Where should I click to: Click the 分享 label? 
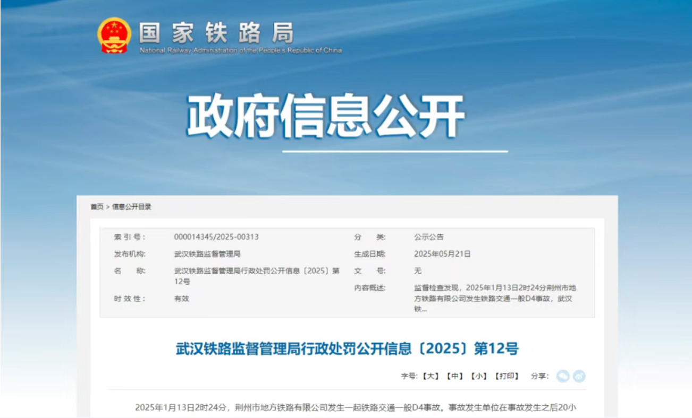[539, 376]
